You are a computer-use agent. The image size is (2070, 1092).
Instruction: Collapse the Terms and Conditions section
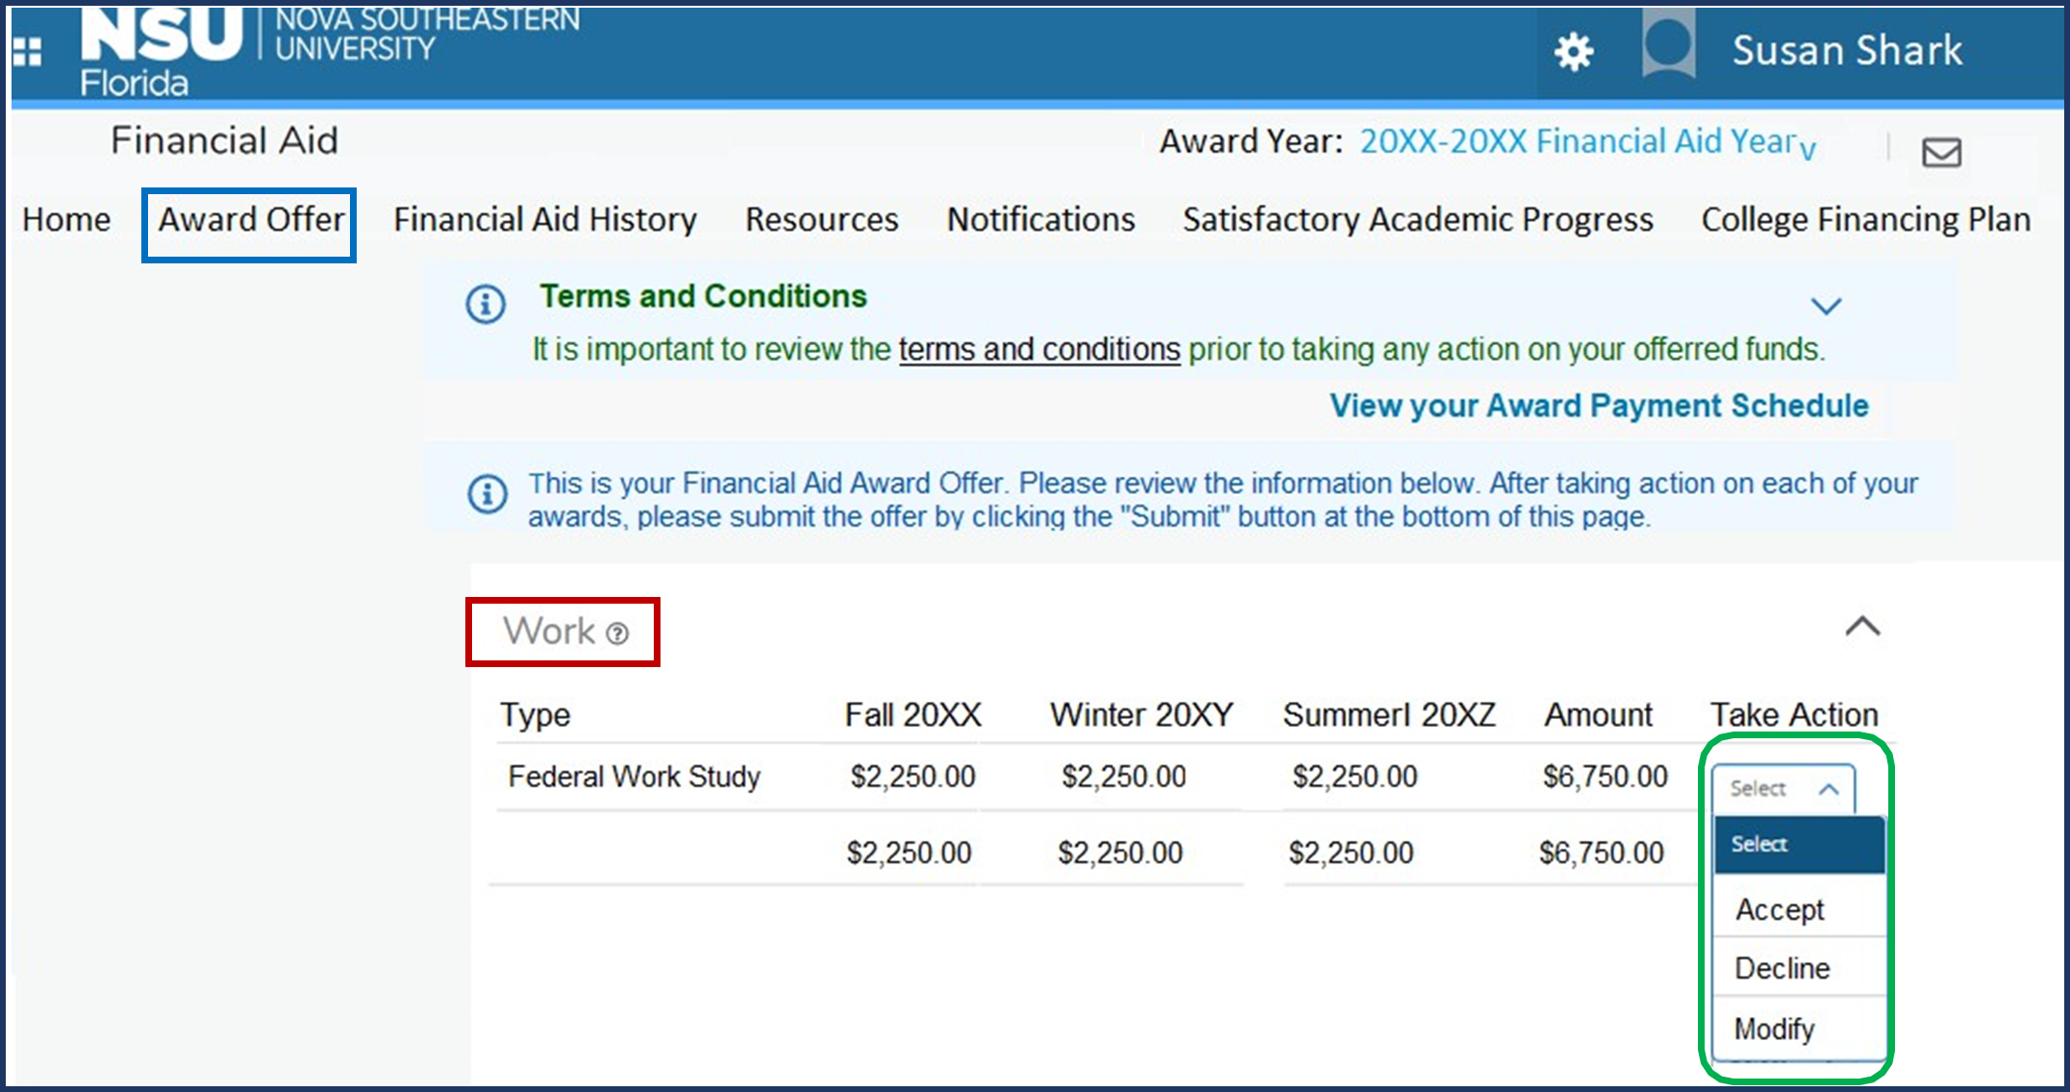tap(1827, 306)
